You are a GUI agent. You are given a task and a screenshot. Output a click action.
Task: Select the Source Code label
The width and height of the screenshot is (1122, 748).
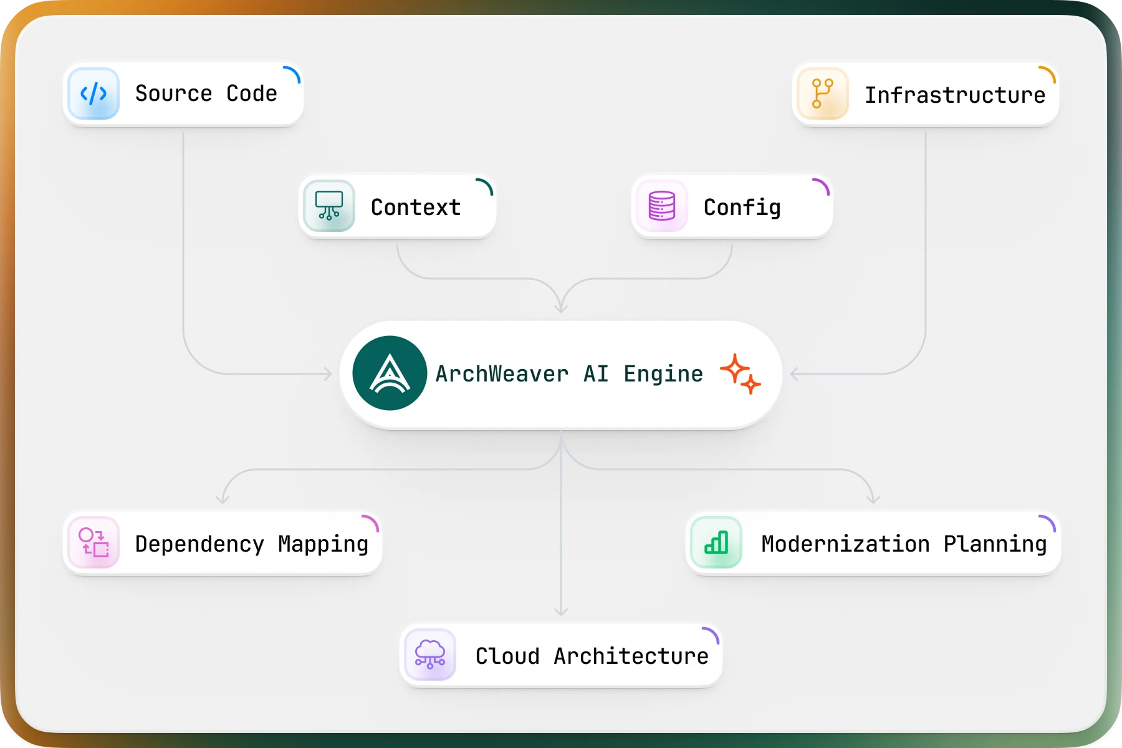(206, 93)
